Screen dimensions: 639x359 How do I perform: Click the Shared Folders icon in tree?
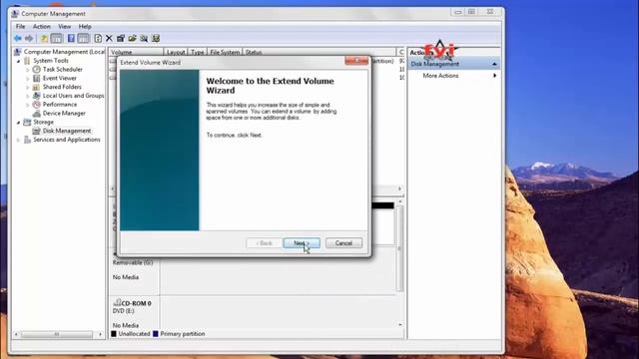click(x=36, y=87)
